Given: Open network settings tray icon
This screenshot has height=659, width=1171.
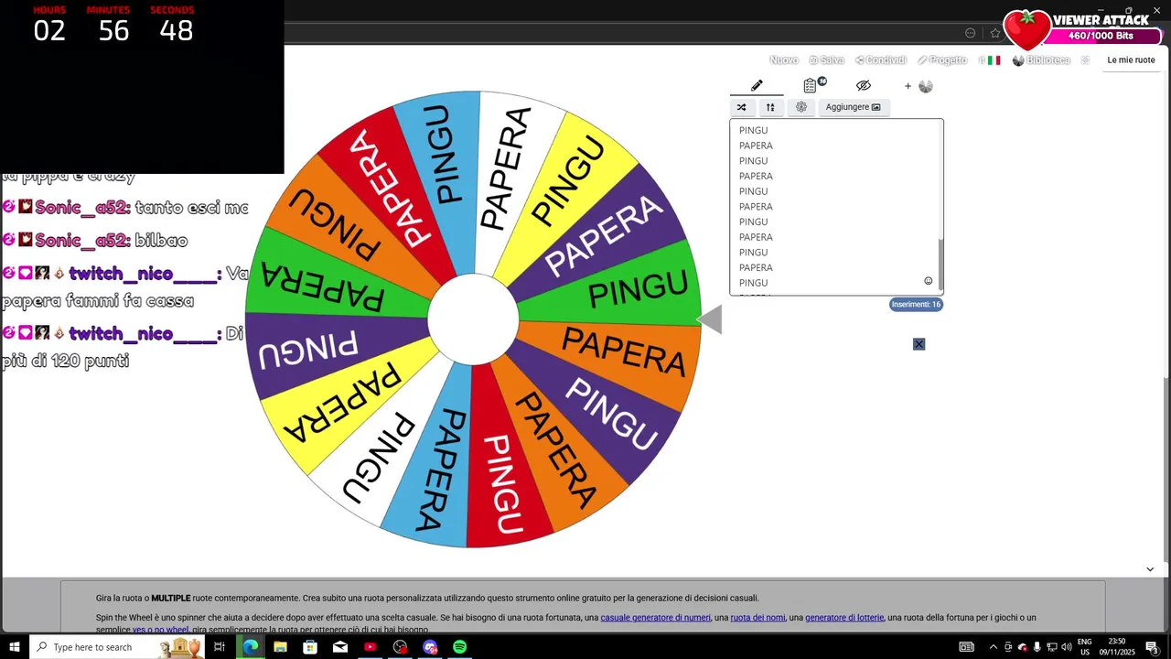Looking at the screenshot, I should 1052,647.
